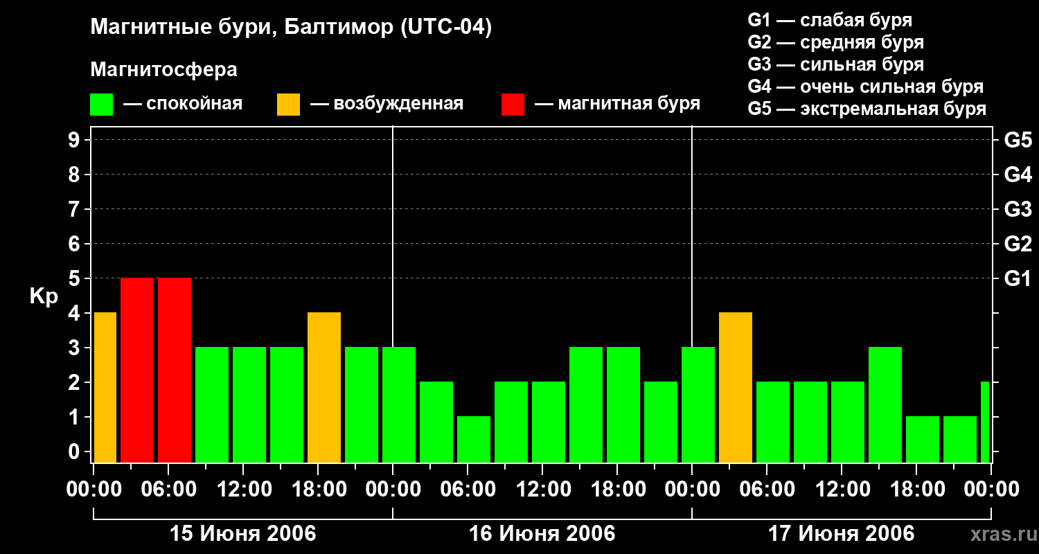Screen dimensions: 1039x554
Task: Click the 'G1' right-axis storm level label
Action: [x=1018, y=278]
